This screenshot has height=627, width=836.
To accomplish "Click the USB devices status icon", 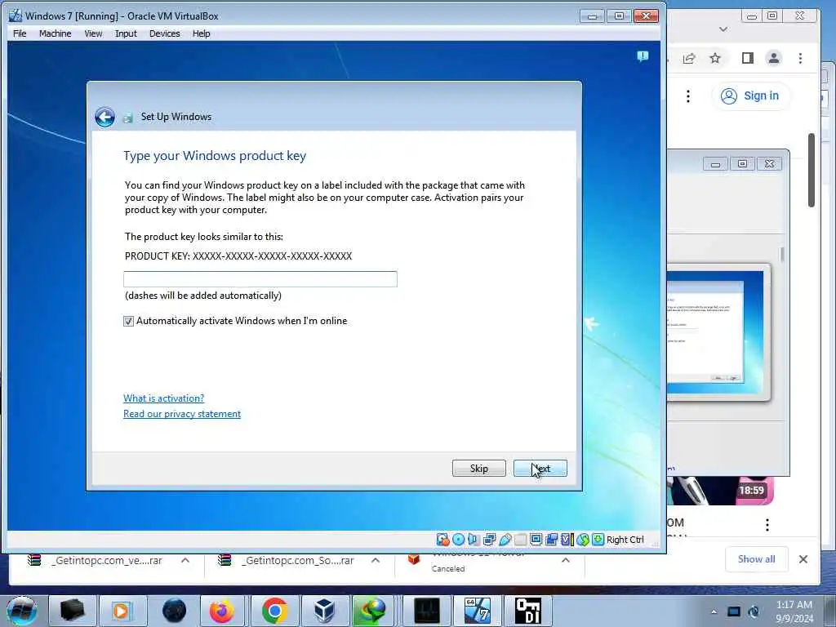I will (505, 540).
